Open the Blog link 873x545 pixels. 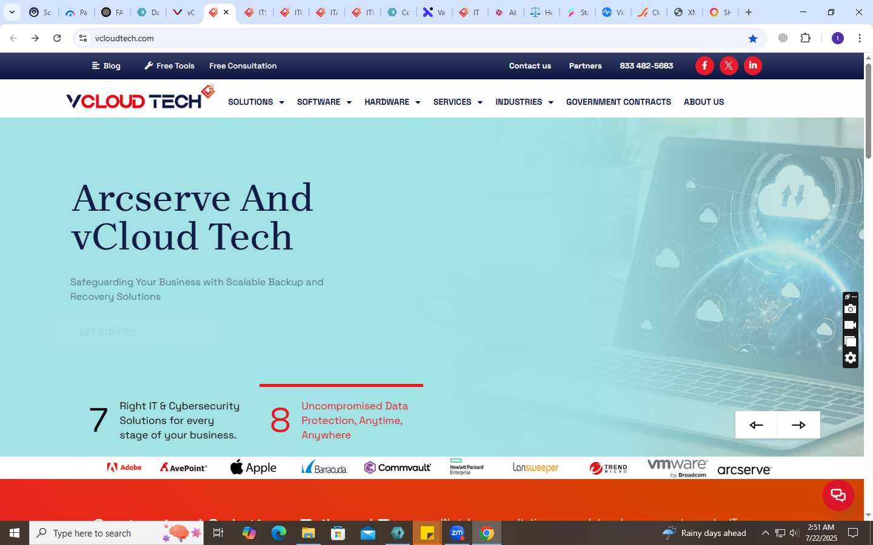[106, 66]
